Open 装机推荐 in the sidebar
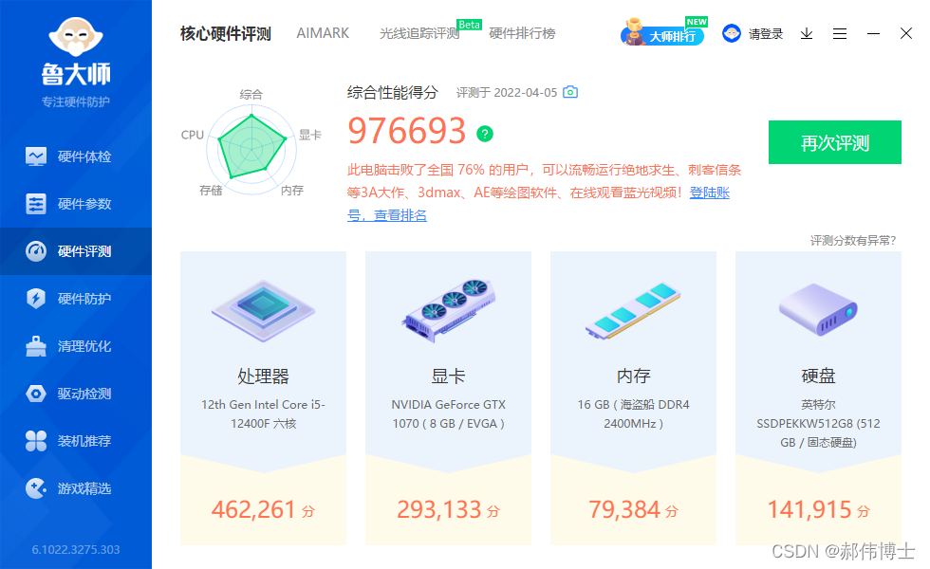The image size is (930, 569). (76, 441)
